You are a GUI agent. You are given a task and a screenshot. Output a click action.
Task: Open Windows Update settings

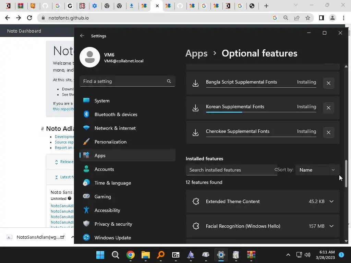pos(128,238)
